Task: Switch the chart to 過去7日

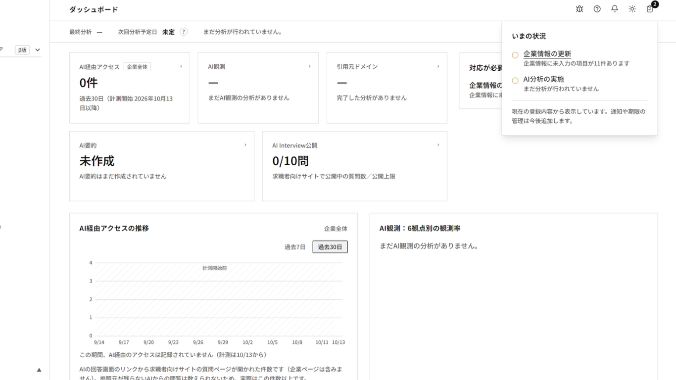Action: (x=295, y=247)
